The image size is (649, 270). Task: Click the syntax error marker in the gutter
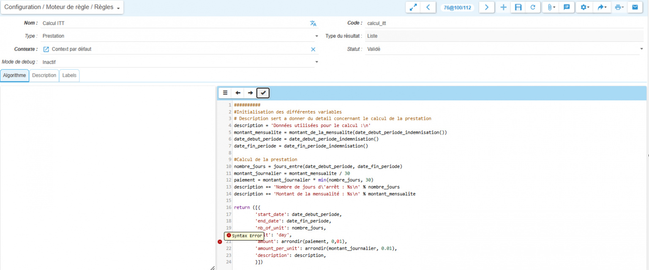tap(220, 242)
